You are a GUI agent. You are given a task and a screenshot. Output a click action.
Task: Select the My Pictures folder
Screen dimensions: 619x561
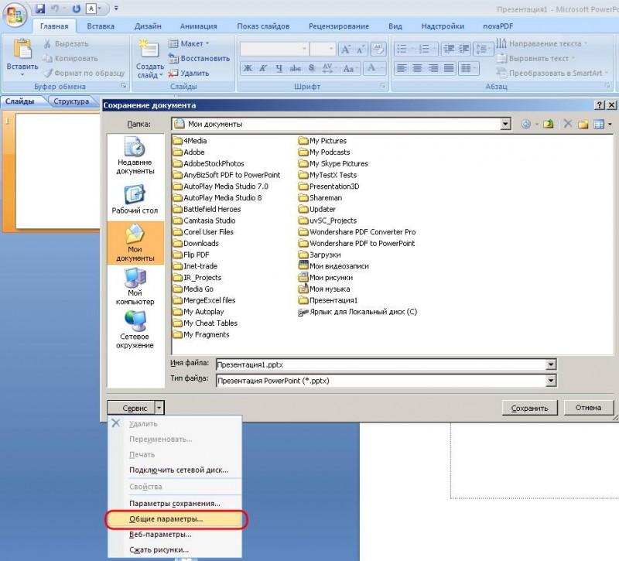[323, 141]
